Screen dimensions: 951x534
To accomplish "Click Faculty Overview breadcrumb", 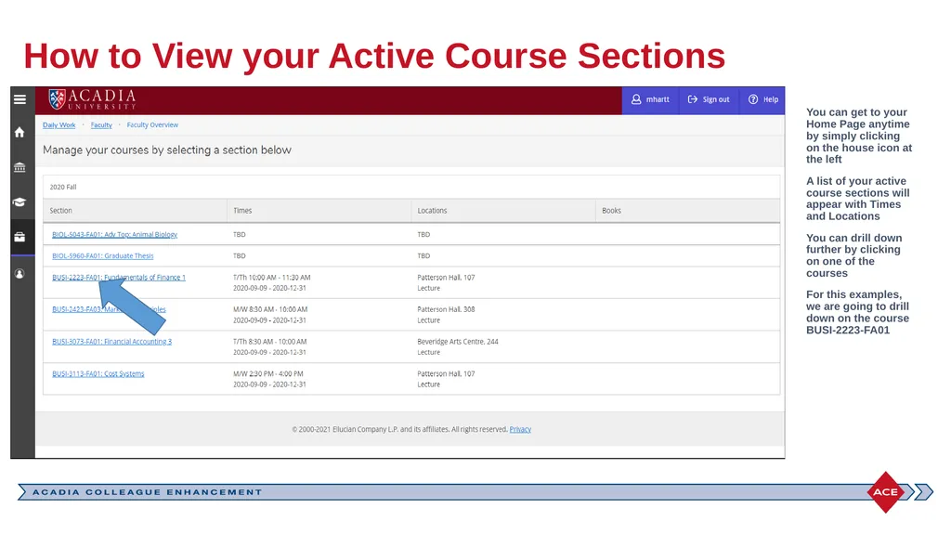I will pos(152,125).
